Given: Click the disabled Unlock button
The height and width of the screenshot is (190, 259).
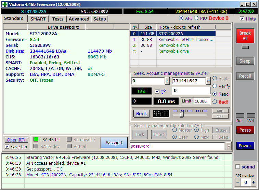Looking at the screenshot, I should [x=159, y=135].
